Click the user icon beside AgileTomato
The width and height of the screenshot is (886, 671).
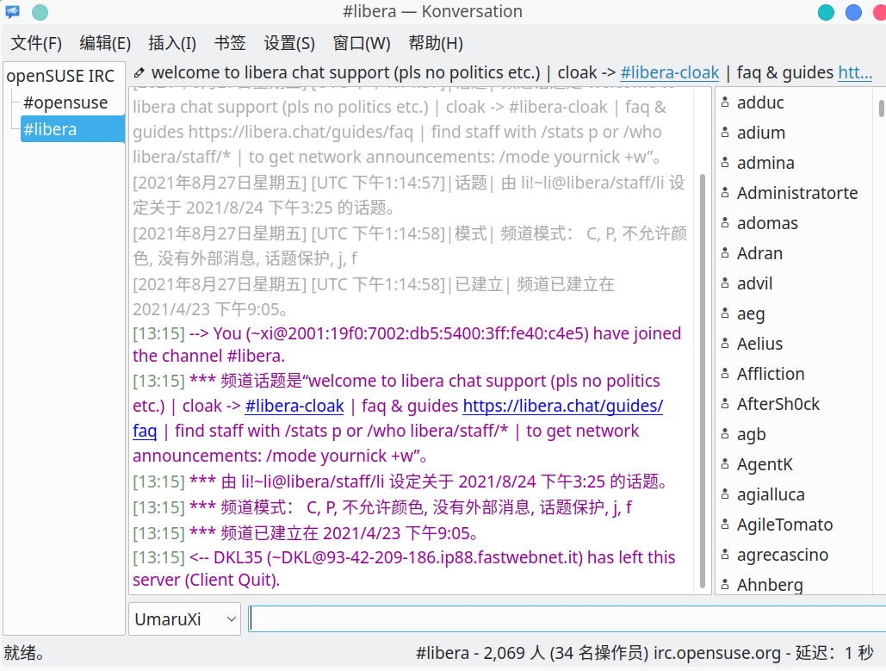[x=725, y=525]
